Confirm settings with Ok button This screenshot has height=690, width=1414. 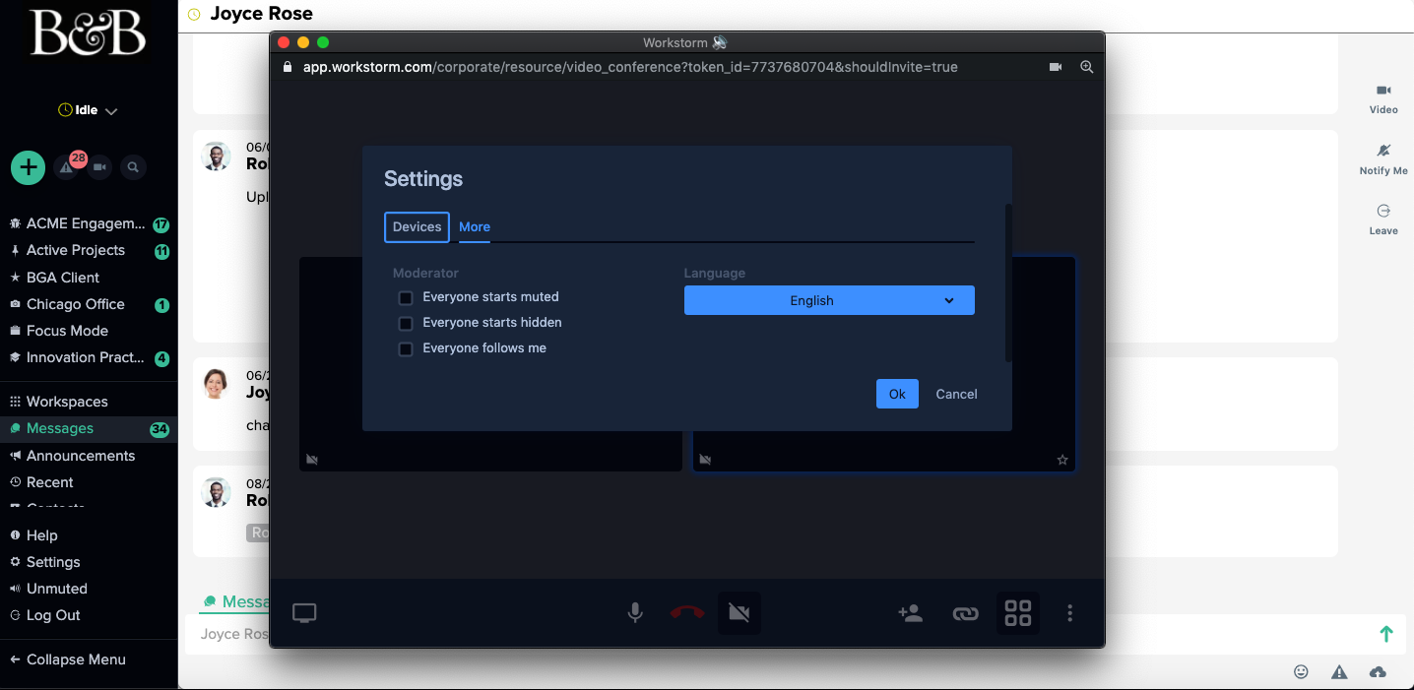tap(897, 394)
